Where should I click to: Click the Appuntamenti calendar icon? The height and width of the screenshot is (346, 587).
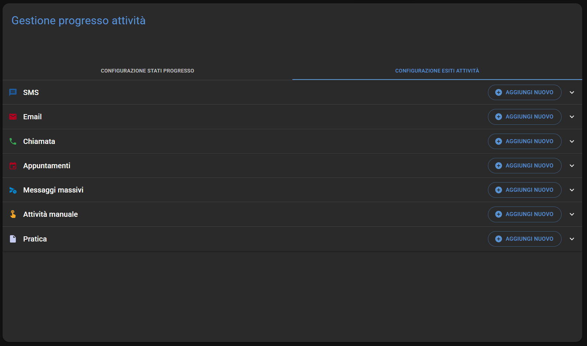[13, 166]
